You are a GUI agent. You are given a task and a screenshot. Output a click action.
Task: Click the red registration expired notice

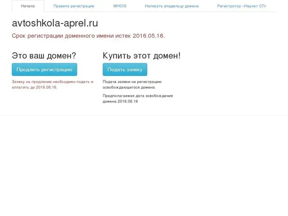click(88, 36)
